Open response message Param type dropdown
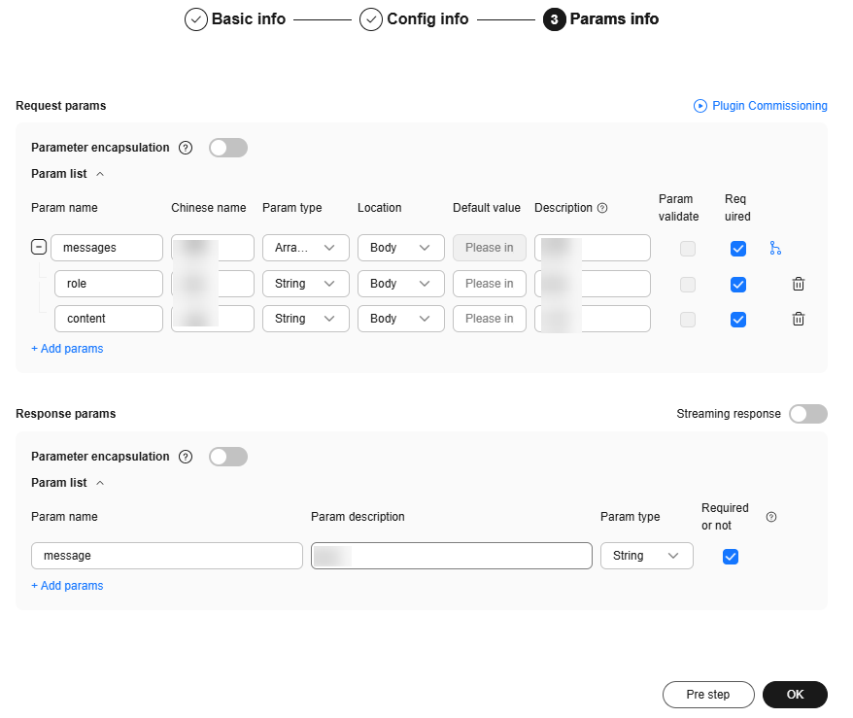Image resolution: width=853 pixels, height=718 pixels. coord(646,556)
